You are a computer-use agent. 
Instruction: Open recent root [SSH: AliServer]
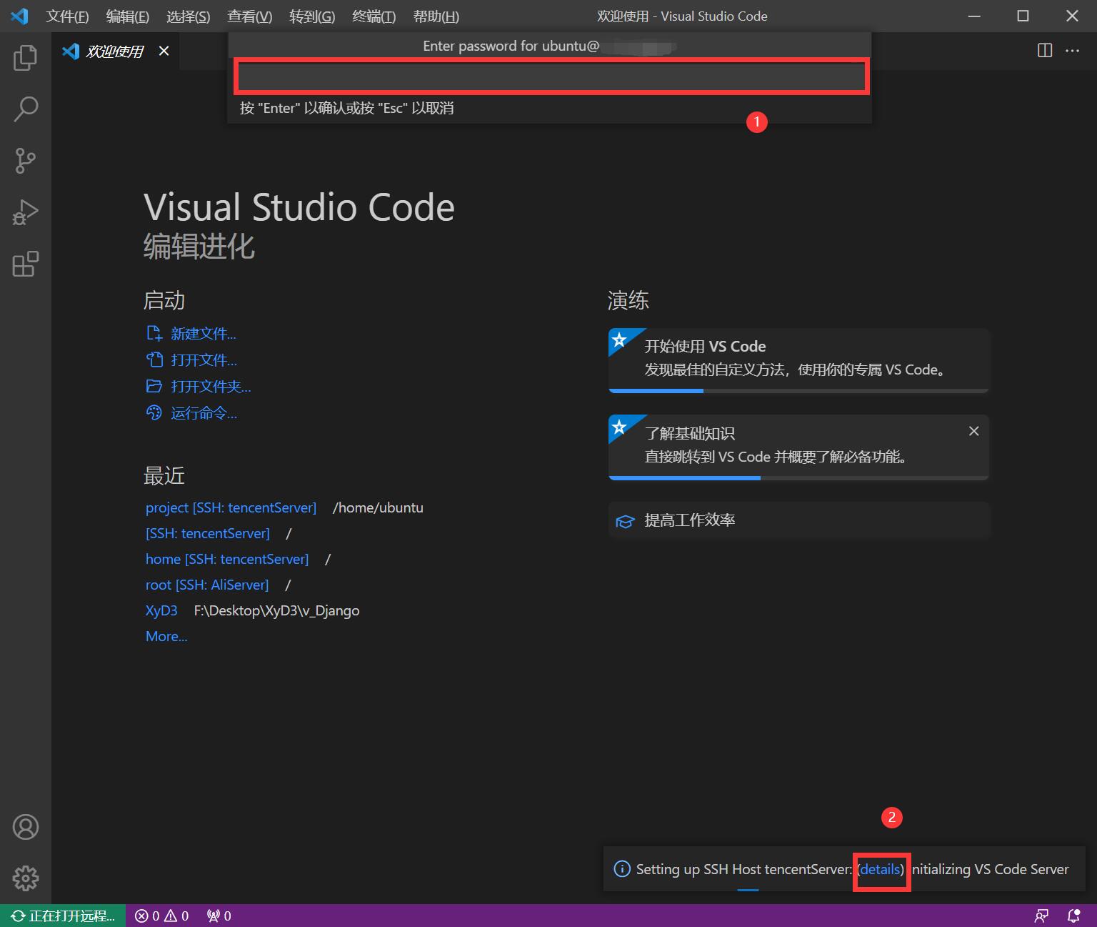coord(207,585)
